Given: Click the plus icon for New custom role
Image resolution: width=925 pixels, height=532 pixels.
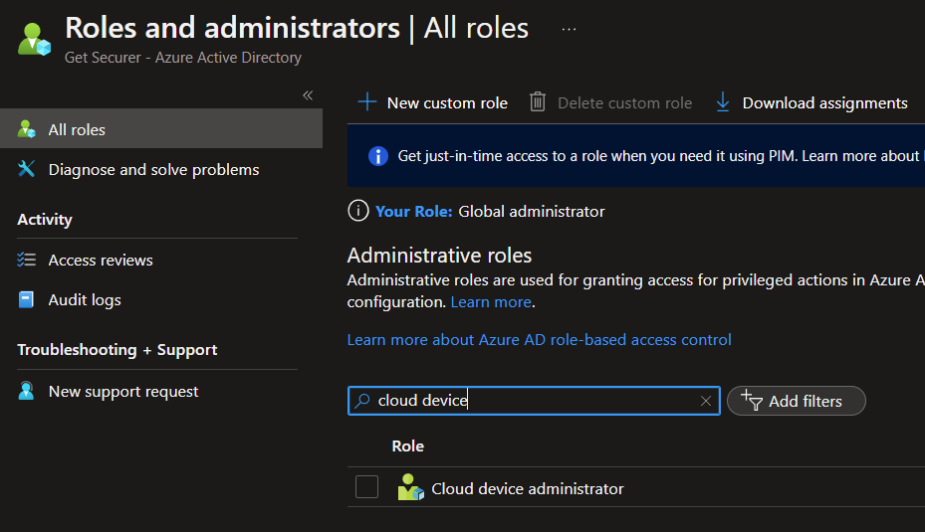Looking at the screenshot, I should coord(367,101).
